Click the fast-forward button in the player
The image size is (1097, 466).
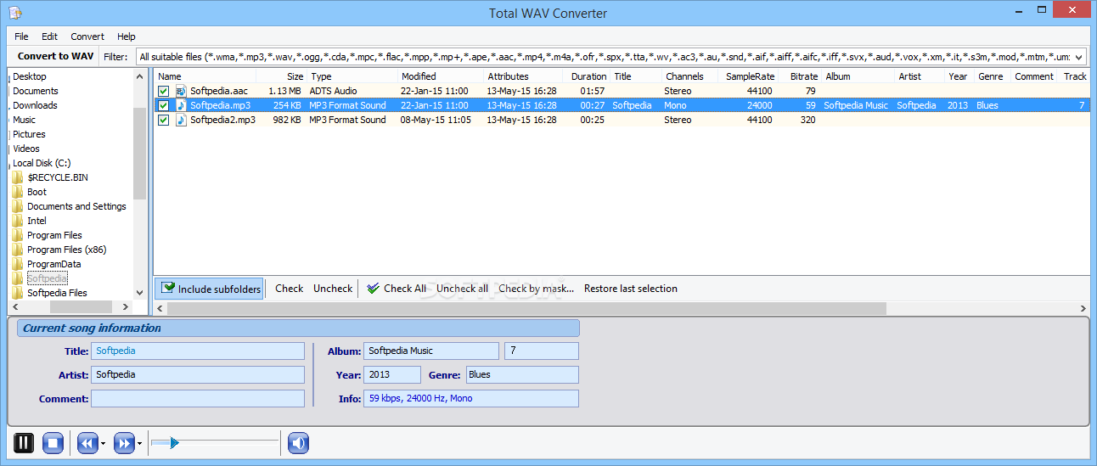124,442
